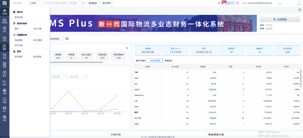This screenshot has height=138, width=303.
Task: Open the 系统 settings gear icon
Action: click(4, 118)
